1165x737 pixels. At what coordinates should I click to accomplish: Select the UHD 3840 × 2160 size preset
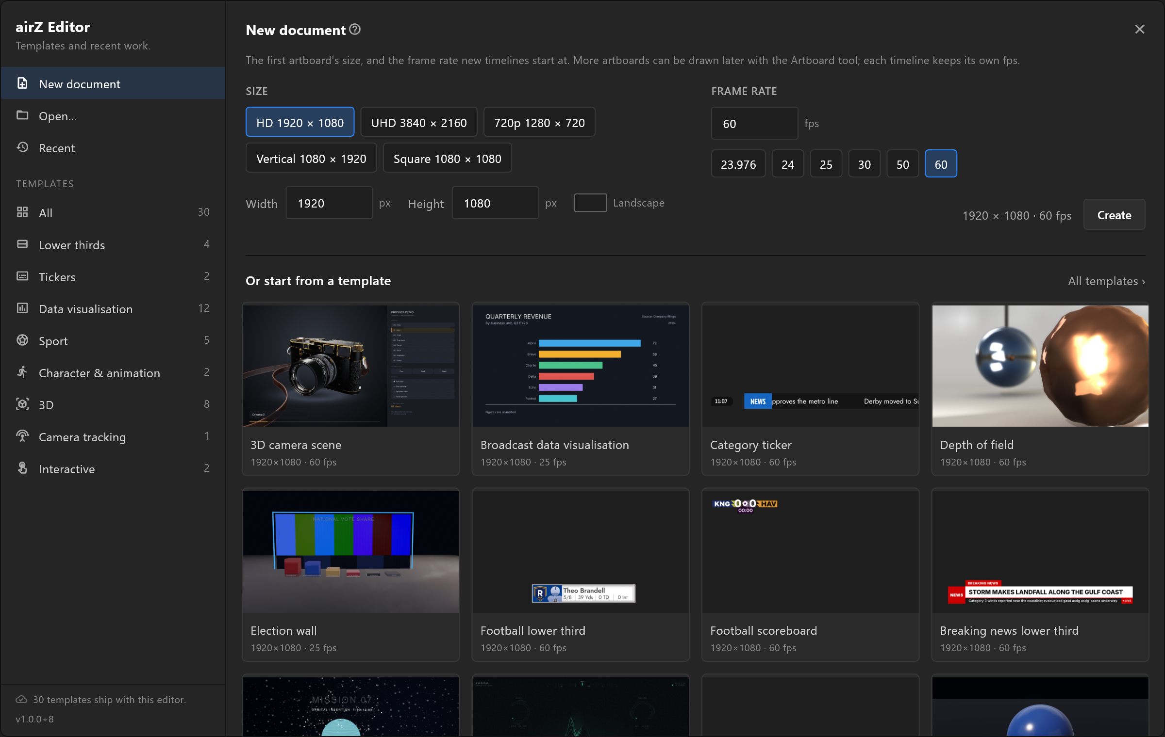[419, 122]
